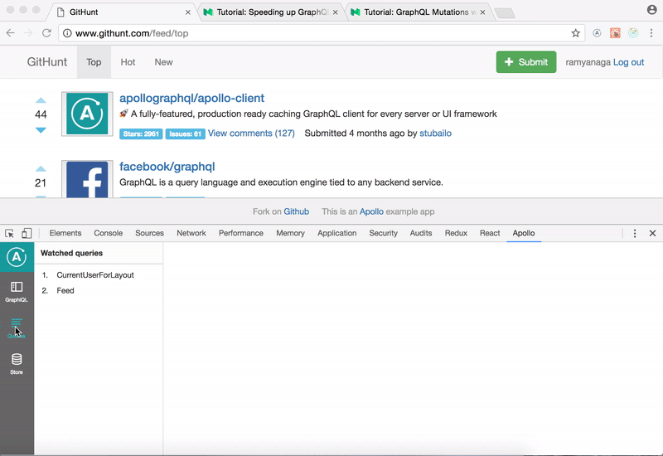Open the Chrome user profile icon
Viewport: 663px width, 456px height.
coord(651,10)
